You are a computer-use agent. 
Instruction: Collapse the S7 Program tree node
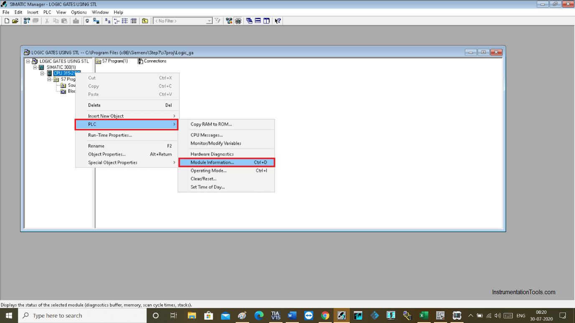coord(49,79)
